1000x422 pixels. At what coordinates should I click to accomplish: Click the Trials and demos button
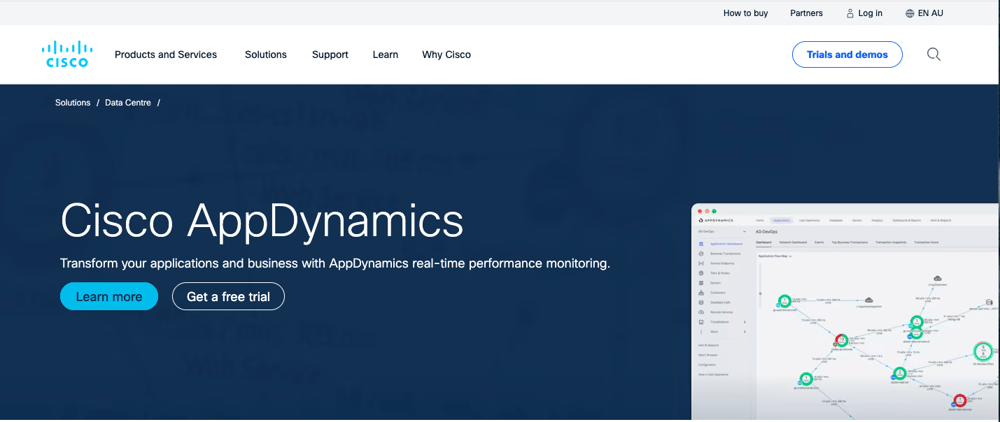(847, 54)
